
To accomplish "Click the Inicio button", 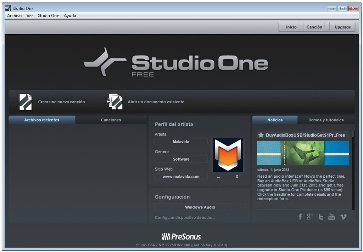I will coord(291,27).
